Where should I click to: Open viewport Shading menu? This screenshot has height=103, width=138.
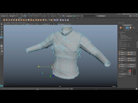tap(8, 23)
